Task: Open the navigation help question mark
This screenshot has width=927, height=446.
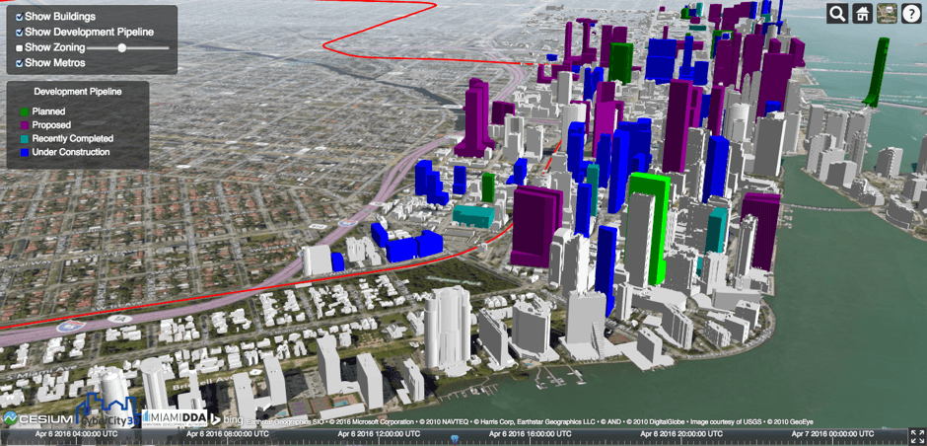Action: click(910, 14)
